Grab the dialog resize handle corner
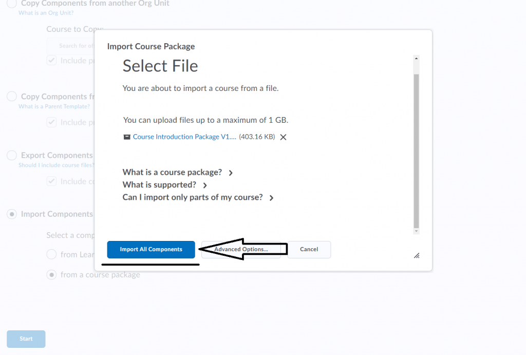 click(x=417, y=255)
